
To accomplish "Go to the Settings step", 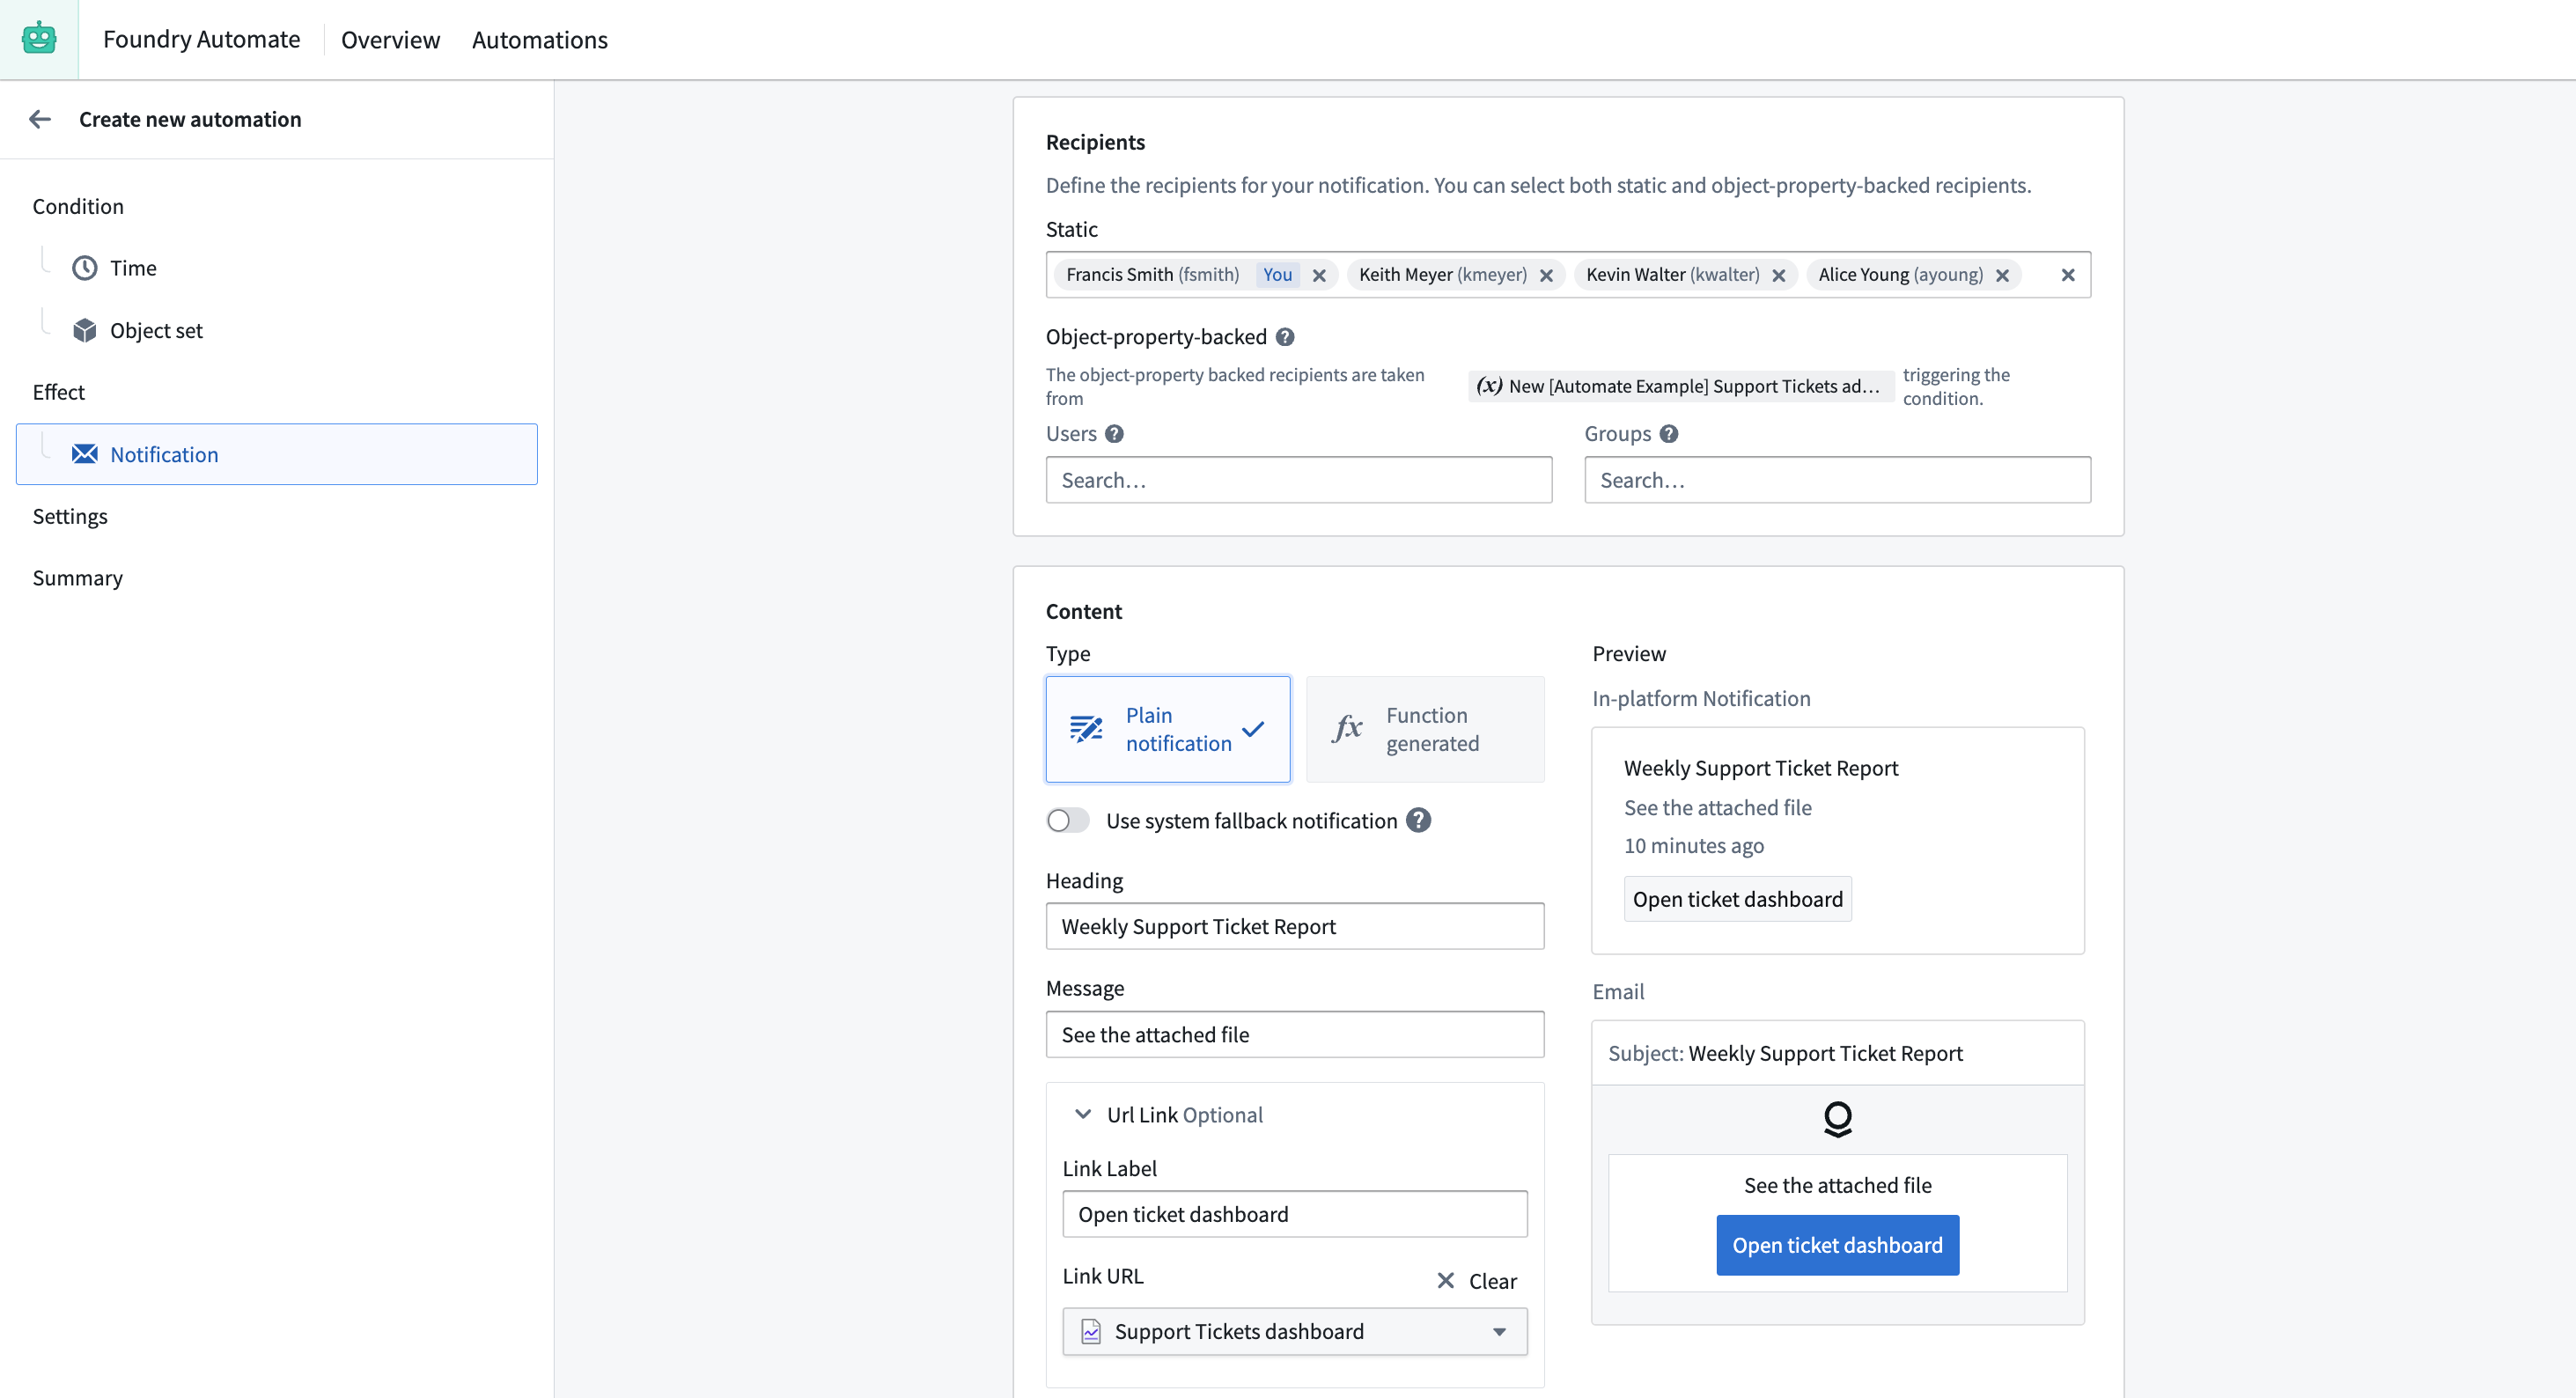I will click(x=70, y=516).
